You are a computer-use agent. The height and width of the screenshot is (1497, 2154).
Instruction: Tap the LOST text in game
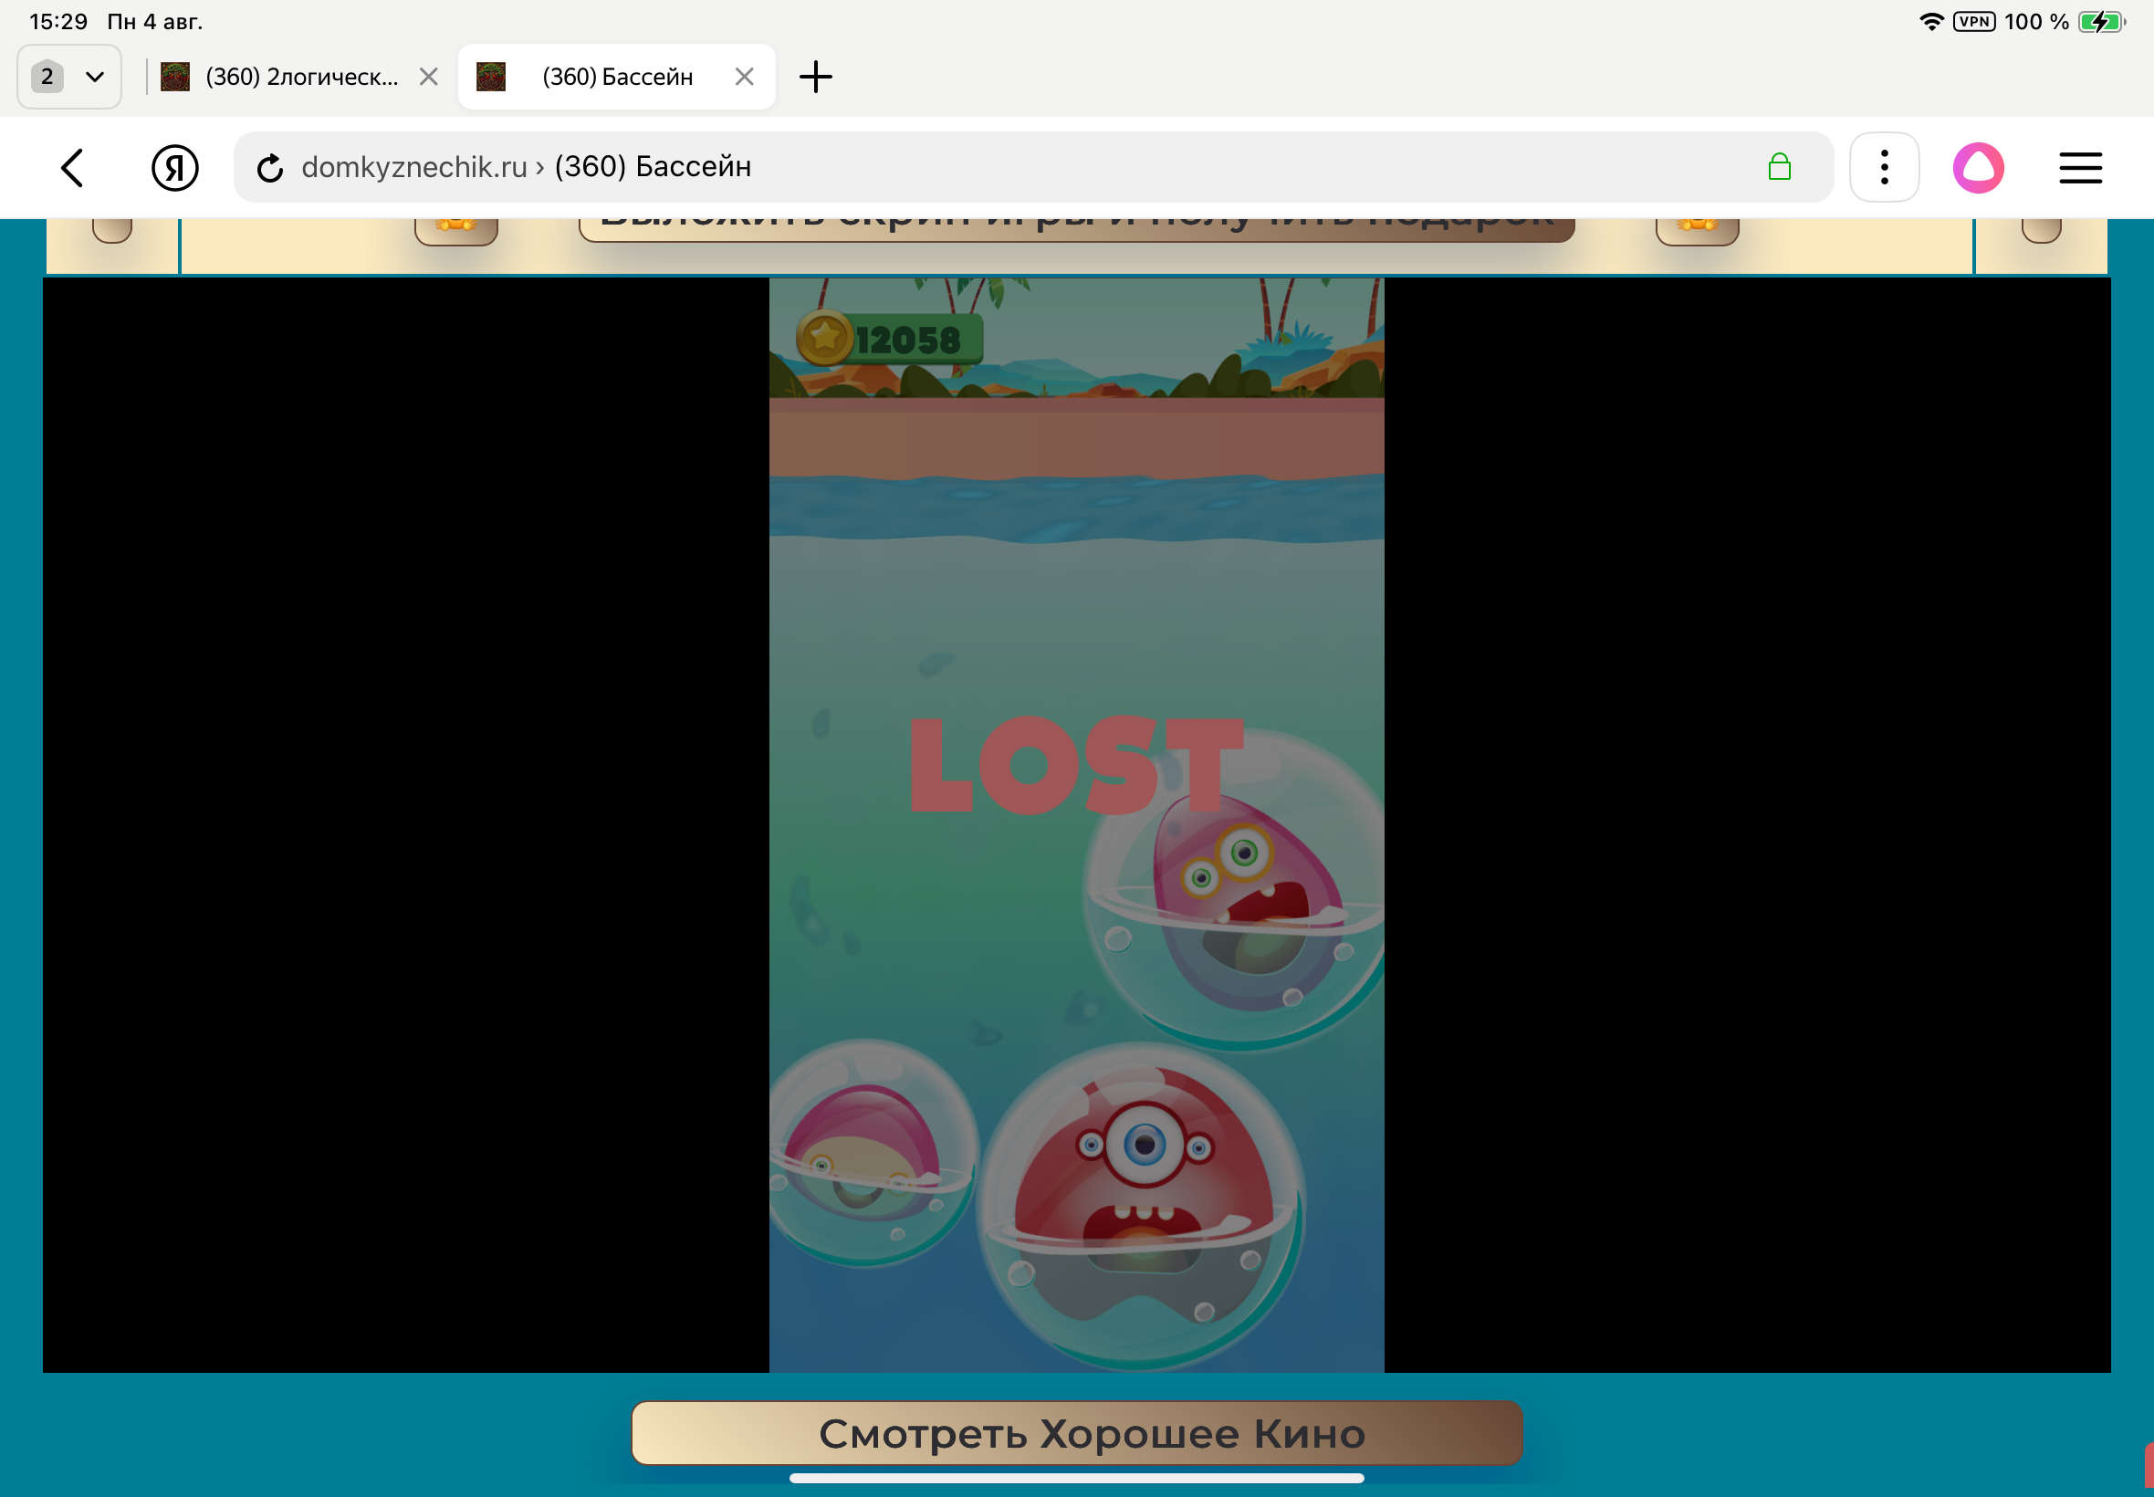1076,764
